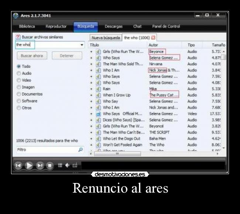Skip to next track in player
240x214 pixels.
(40, 166)
